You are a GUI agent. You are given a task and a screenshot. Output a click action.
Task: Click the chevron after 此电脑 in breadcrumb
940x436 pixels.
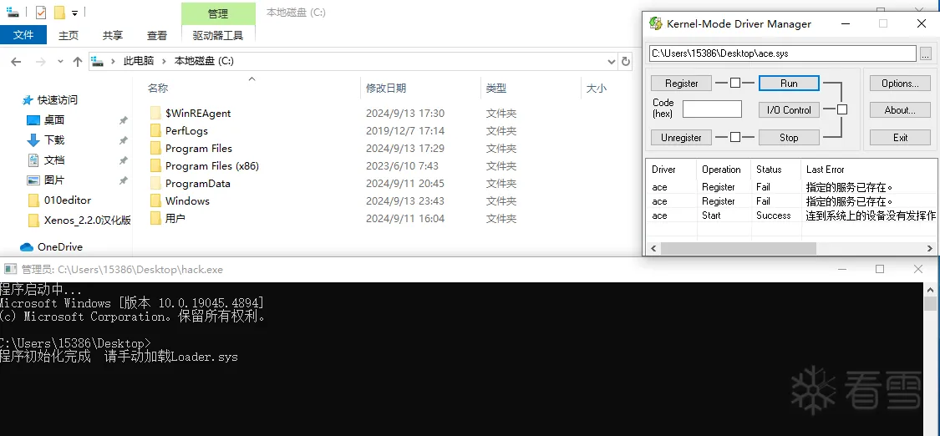tap(165, 61)
